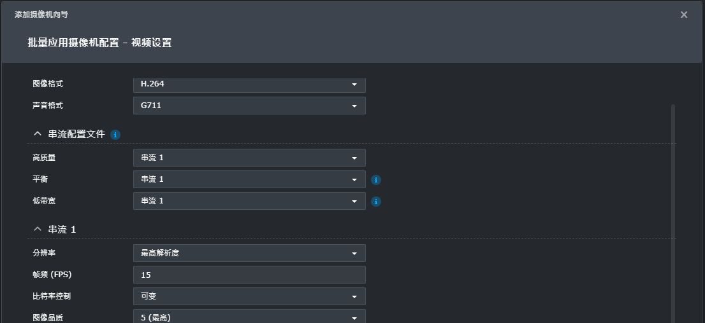Click the vertical scrollbar on the right
This screenshot has width=705, height=323.
[x=673, y=210]
